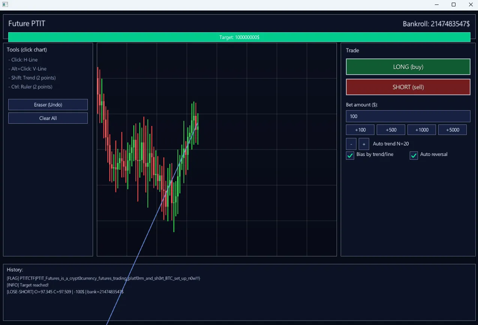Increase bet with the +5000 button
Image resolution: width=478 pixels, height=325 pixels.
[x=452, y=130]
